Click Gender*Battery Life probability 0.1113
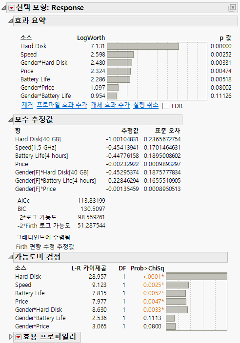Image resolution: width=240 pixels, height=343 pixels. point(152,318)
